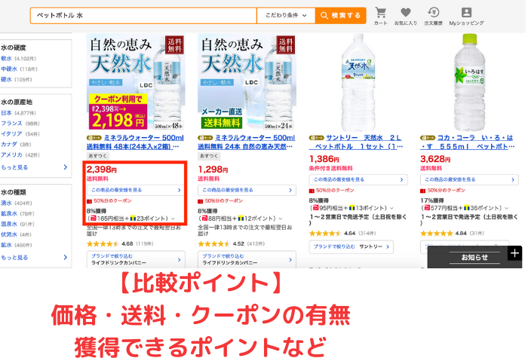
Task: Filter origin by カナダ
Action: [x=9, y=145]
